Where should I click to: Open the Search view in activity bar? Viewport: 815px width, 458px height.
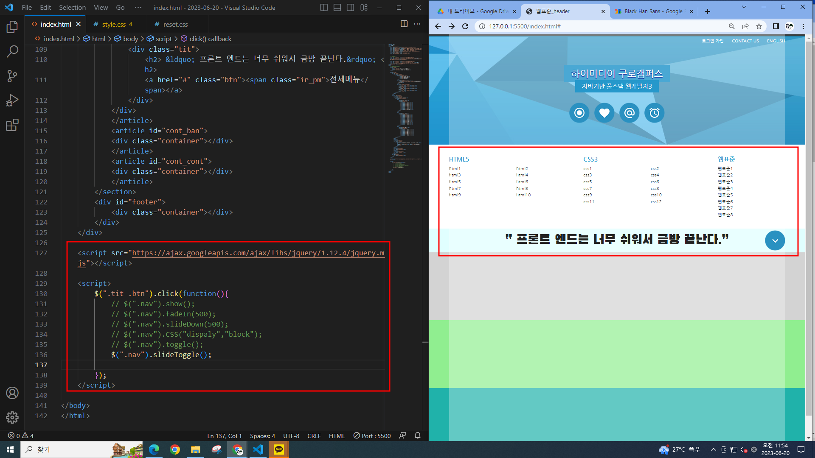pyautogui.click(x=12, y=52)
